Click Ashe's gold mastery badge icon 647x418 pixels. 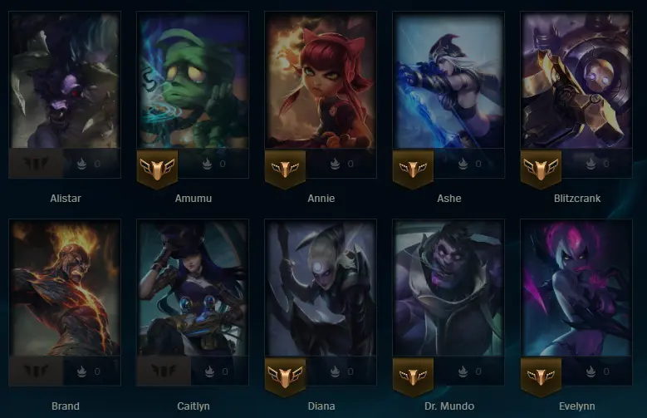tap(413, 169)
